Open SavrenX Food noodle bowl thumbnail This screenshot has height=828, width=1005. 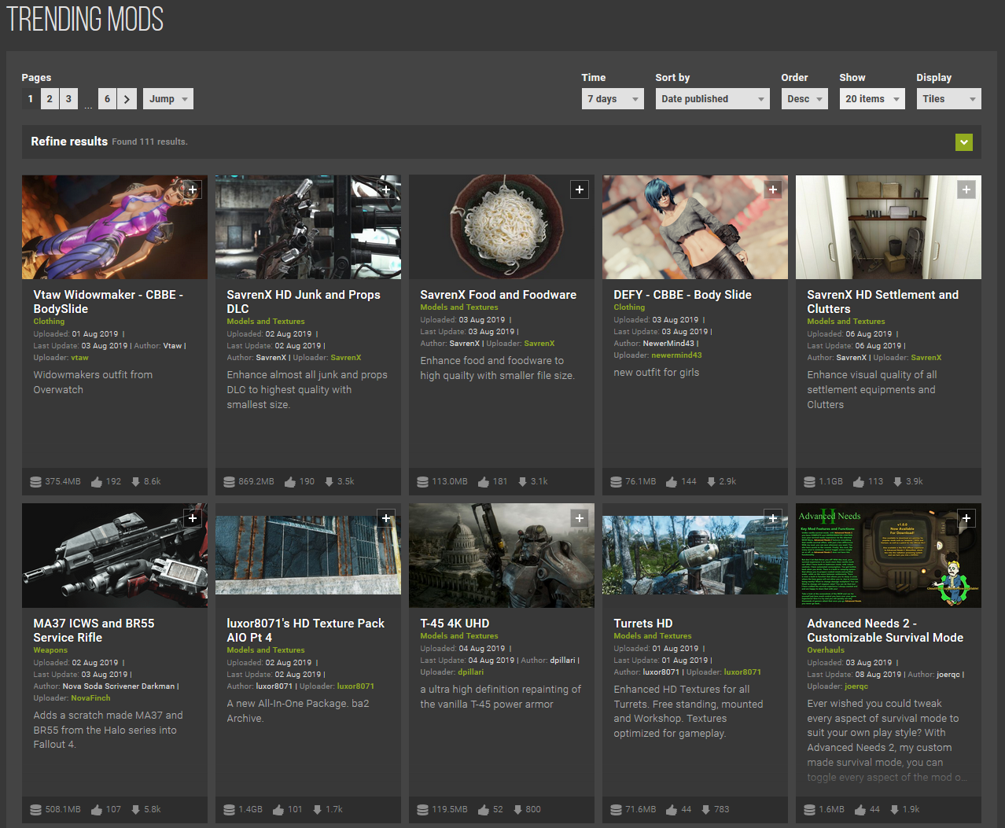tap(502, 227)
